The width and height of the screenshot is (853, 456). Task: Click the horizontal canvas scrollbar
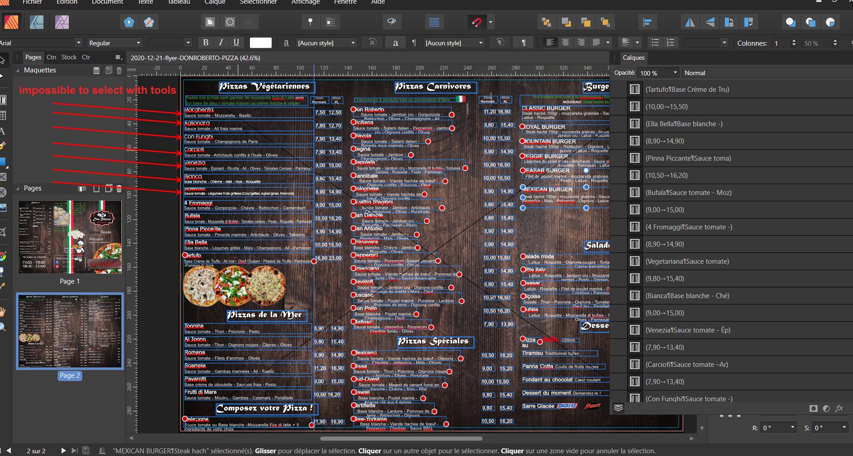(x=401, y=438)
